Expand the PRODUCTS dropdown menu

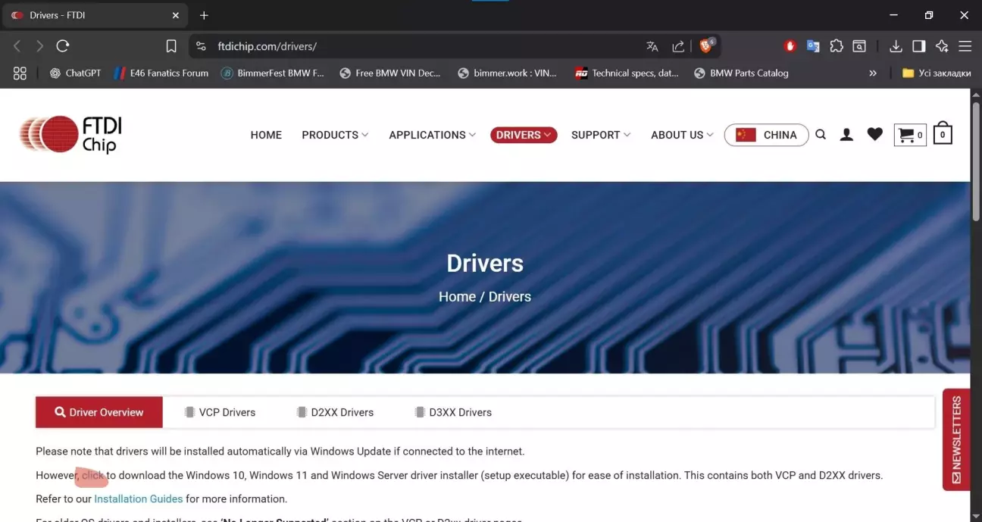pyautogui.click(x=335, y=135)
